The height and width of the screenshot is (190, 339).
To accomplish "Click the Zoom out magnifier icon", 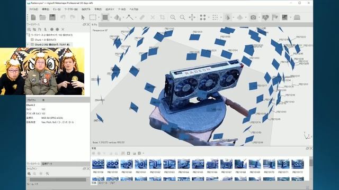I will pyautogui.click(x=182, y=17).
